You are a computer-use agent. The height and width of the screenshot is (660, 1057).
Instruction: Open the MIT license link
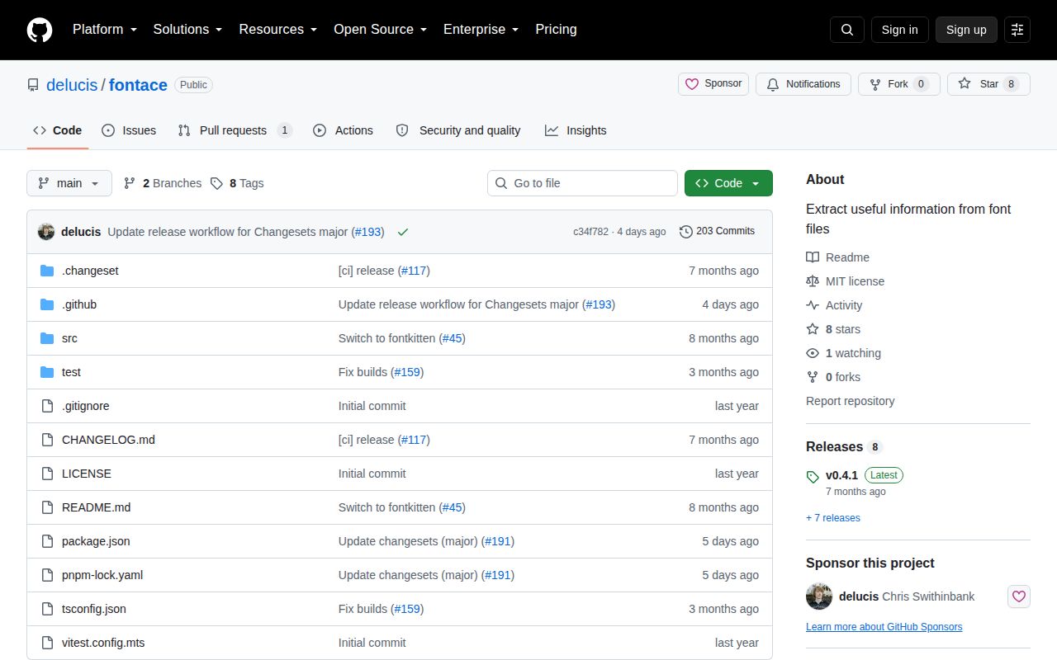click(846, 281)
